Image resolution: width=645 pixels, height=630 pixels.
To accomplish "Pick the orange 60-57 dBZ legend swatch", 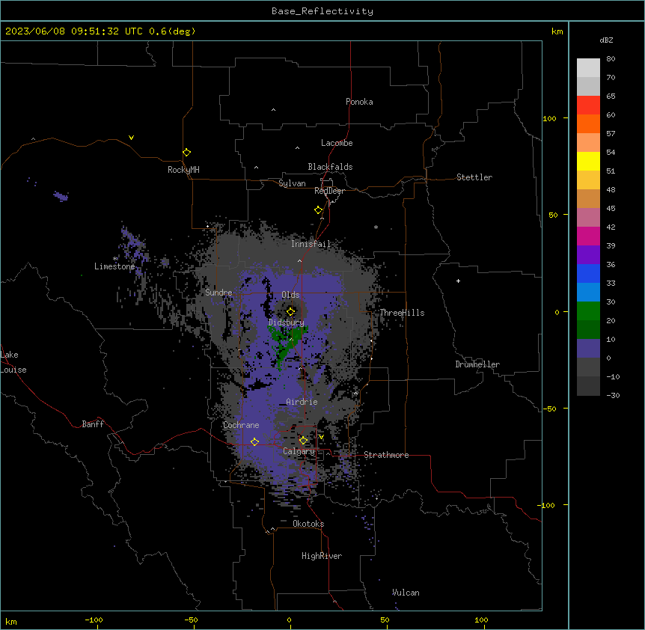I will [x=588, y=123].
